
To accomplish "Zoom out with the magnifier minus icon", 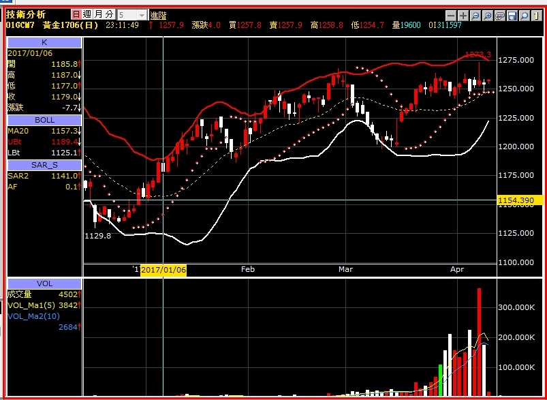I will point(475,16).
